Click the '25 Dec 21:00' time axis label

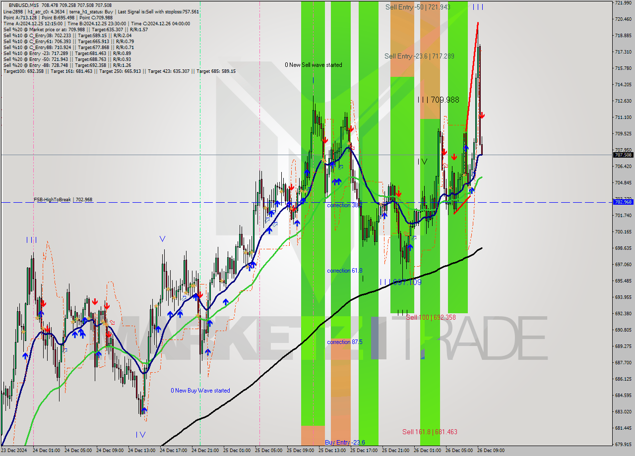[395, 451]
